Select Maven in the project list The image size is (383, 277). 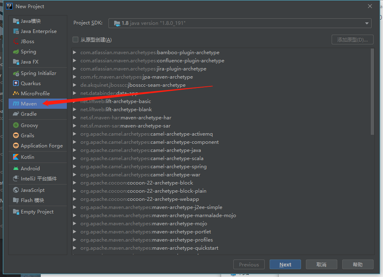pyautogui.click(x=29, y=104)
